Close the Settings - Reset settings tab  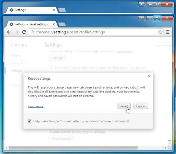(x=54, y=24)
